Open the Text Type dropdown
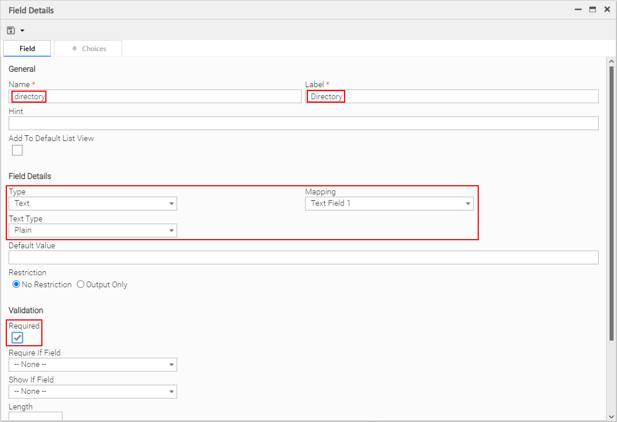The height and width of the screenshot is (422, 617). [93, 230]
